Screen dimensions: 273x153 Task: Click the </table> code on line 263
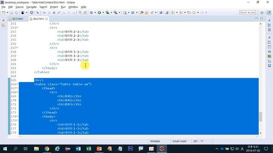coord(42,72)
